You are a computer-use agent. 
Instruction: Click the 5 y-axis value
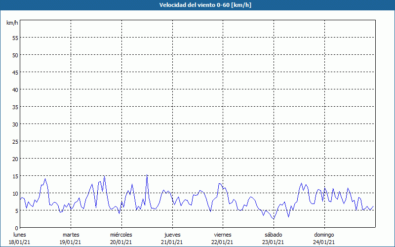pos(17,211)
